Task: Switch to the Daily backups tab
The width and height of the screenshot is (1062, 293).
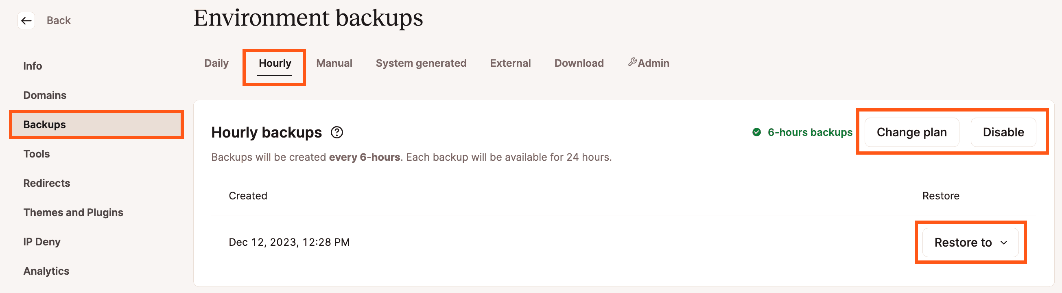Action: pyautogui.click(x=216, y=63)
